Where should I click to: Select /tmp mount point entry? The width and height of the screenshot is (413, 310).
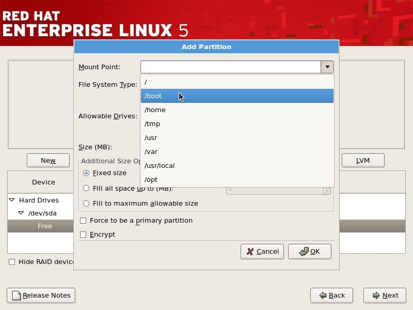237,124
